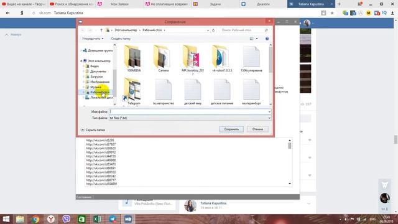
Task: Open the MP_korotkiy_2017 folder
Action: tap(193, 60)
